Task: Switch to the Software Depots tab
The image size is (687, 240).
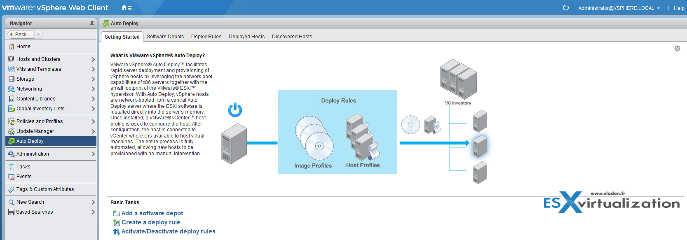Action: [165, 37]
